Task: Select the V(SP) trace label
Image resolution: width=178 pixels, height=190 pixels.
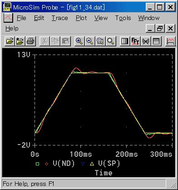Action: point(109,163)
